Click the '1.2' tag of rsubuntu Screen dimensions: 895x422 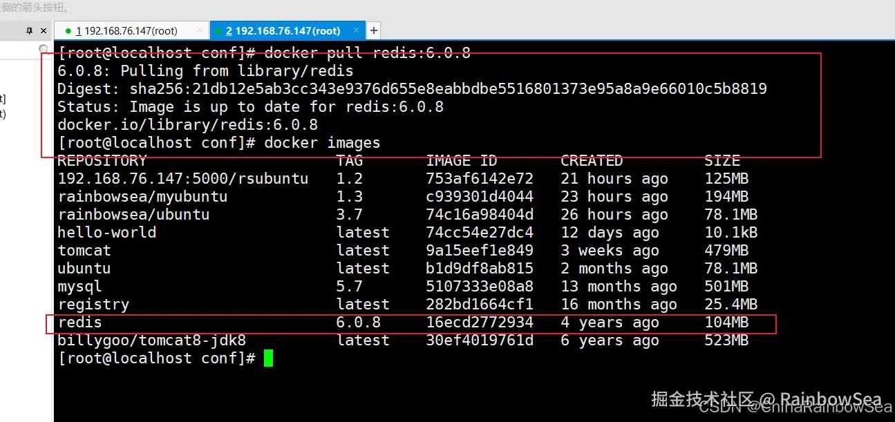[x=350, y=178]
